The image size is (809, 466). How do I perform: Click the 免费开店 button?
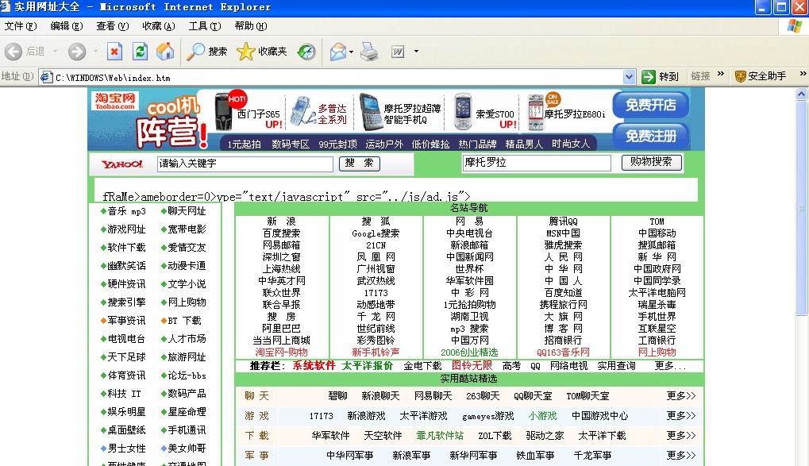click(x=650, y=106)
